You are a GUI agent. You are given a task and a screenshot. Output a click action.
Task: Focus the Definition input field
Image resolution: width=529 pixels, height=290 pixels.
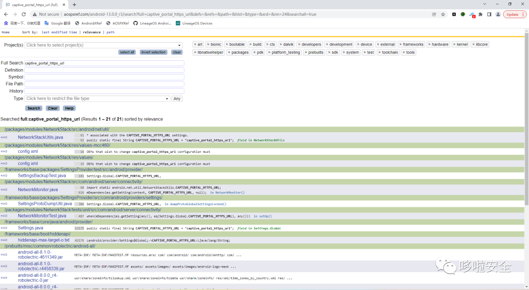click(x=104, y=70)
